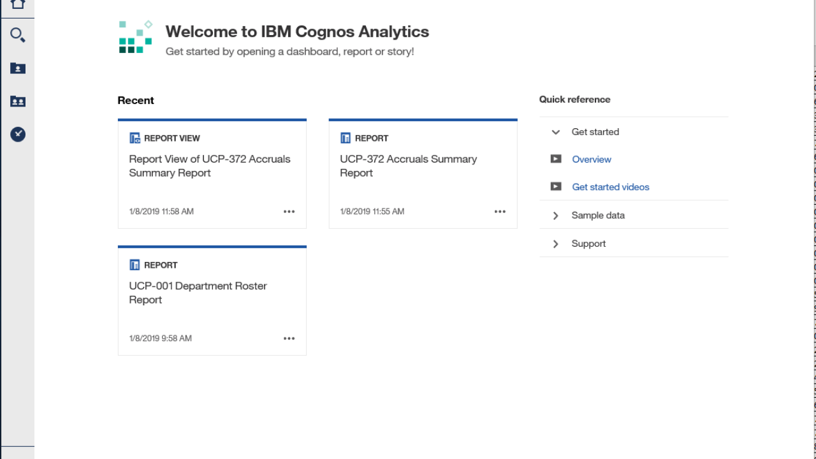The image size is (816, 459).
Task: Click report icon on the 11:55 AM card
Action: pos(346,138)
